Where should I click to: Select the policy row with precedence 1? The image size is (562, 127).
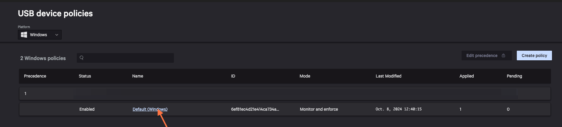coord(285,94)
